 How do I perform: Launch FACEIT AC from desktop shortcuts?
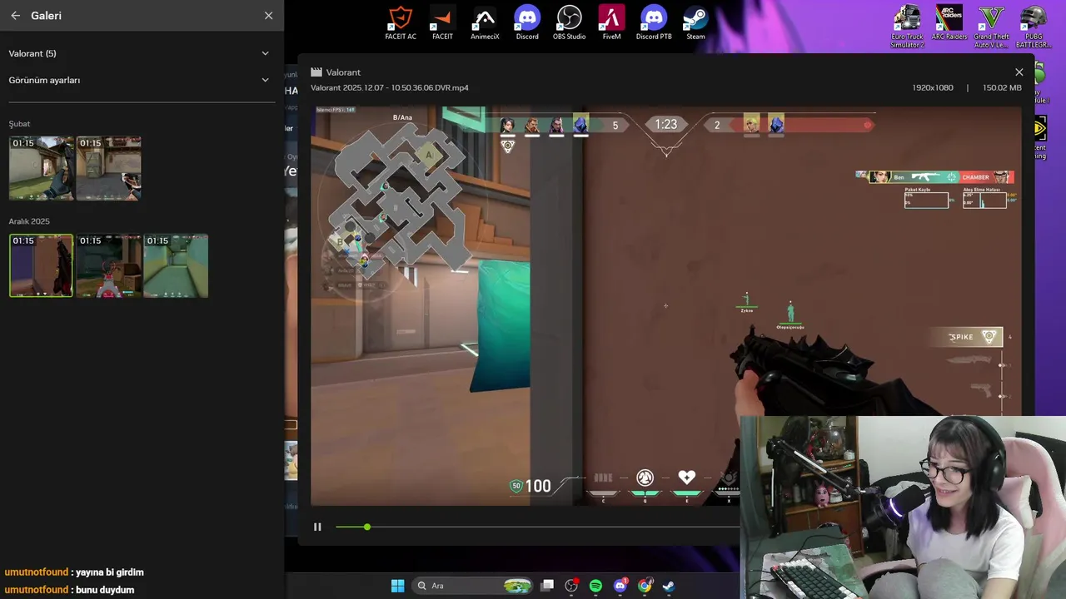point(401,22)
